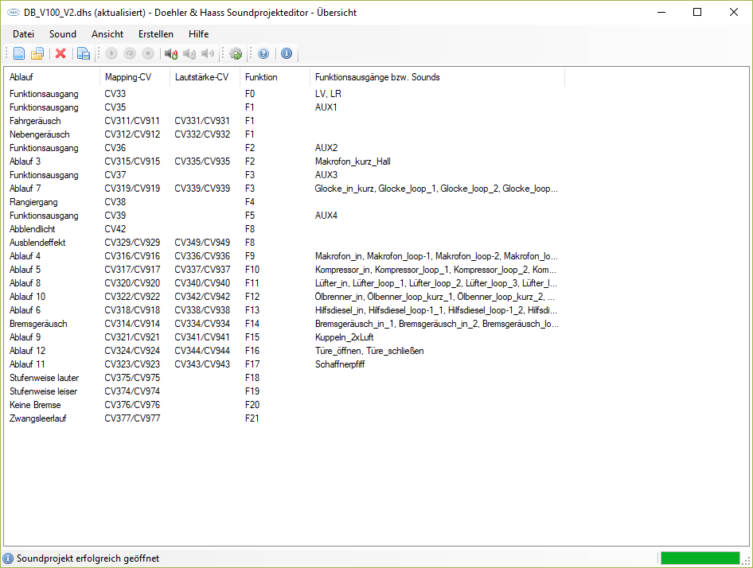Open an existing sound project file
The height and width of the screenshot is (568, 753).
37,53
